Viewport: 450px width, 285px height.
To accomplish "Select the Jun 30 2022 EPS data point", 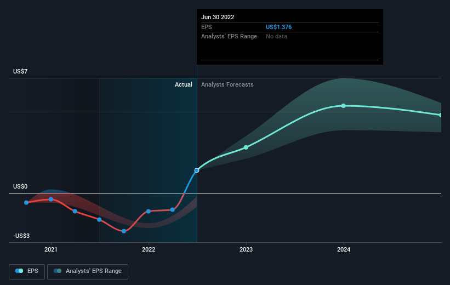I will coord(197,170).
